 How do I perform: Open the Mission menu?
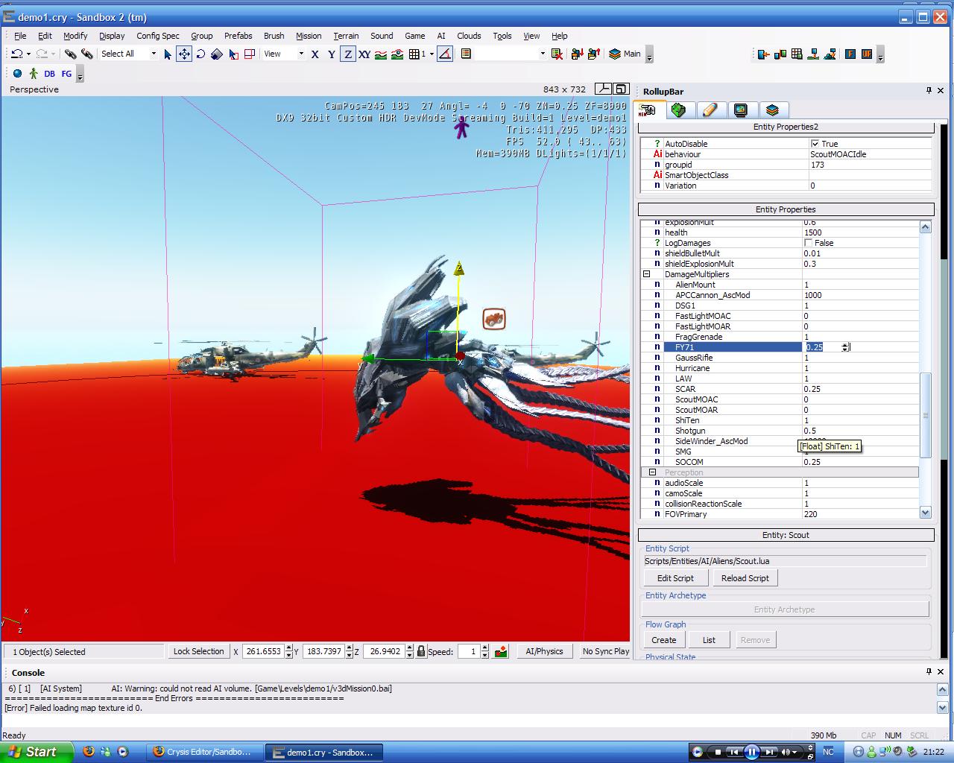309,36
